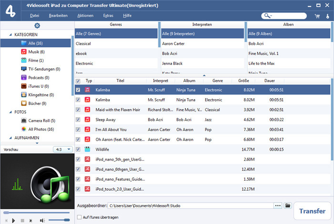Click the Transfer button
Viewport: 334px width, 224px height.
(312, 210)
